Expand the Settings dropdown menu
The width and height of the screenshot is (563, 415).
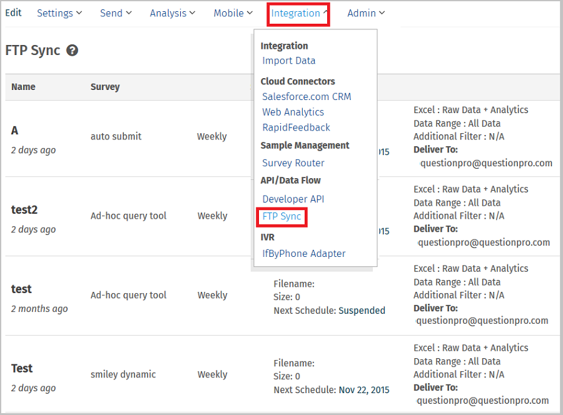coord(59,12)
